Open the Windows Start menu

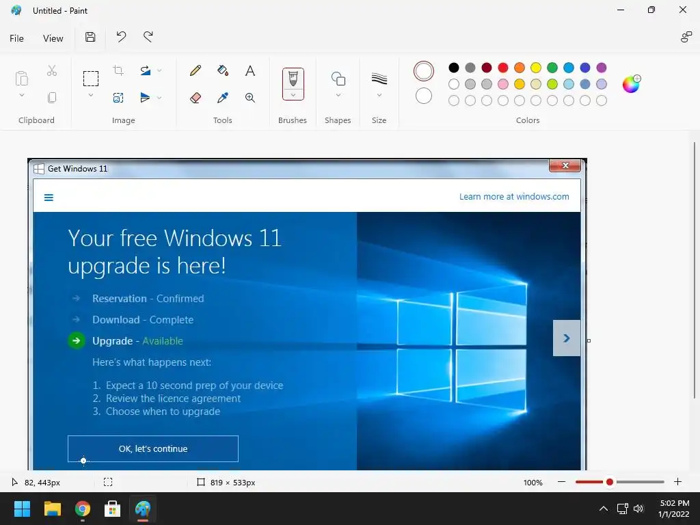pyautogui.click(x=22, y=509)
